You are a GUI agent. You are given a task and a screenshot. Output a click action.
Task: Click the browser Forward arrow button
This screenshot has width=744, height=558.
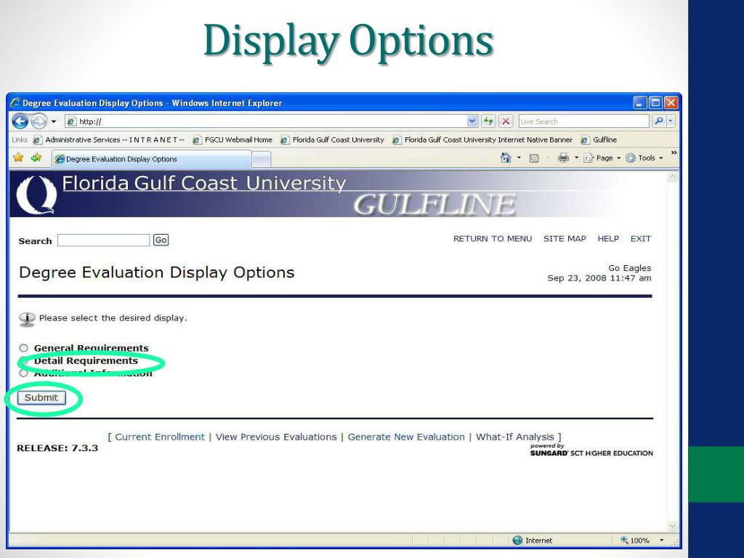point(39,121)
